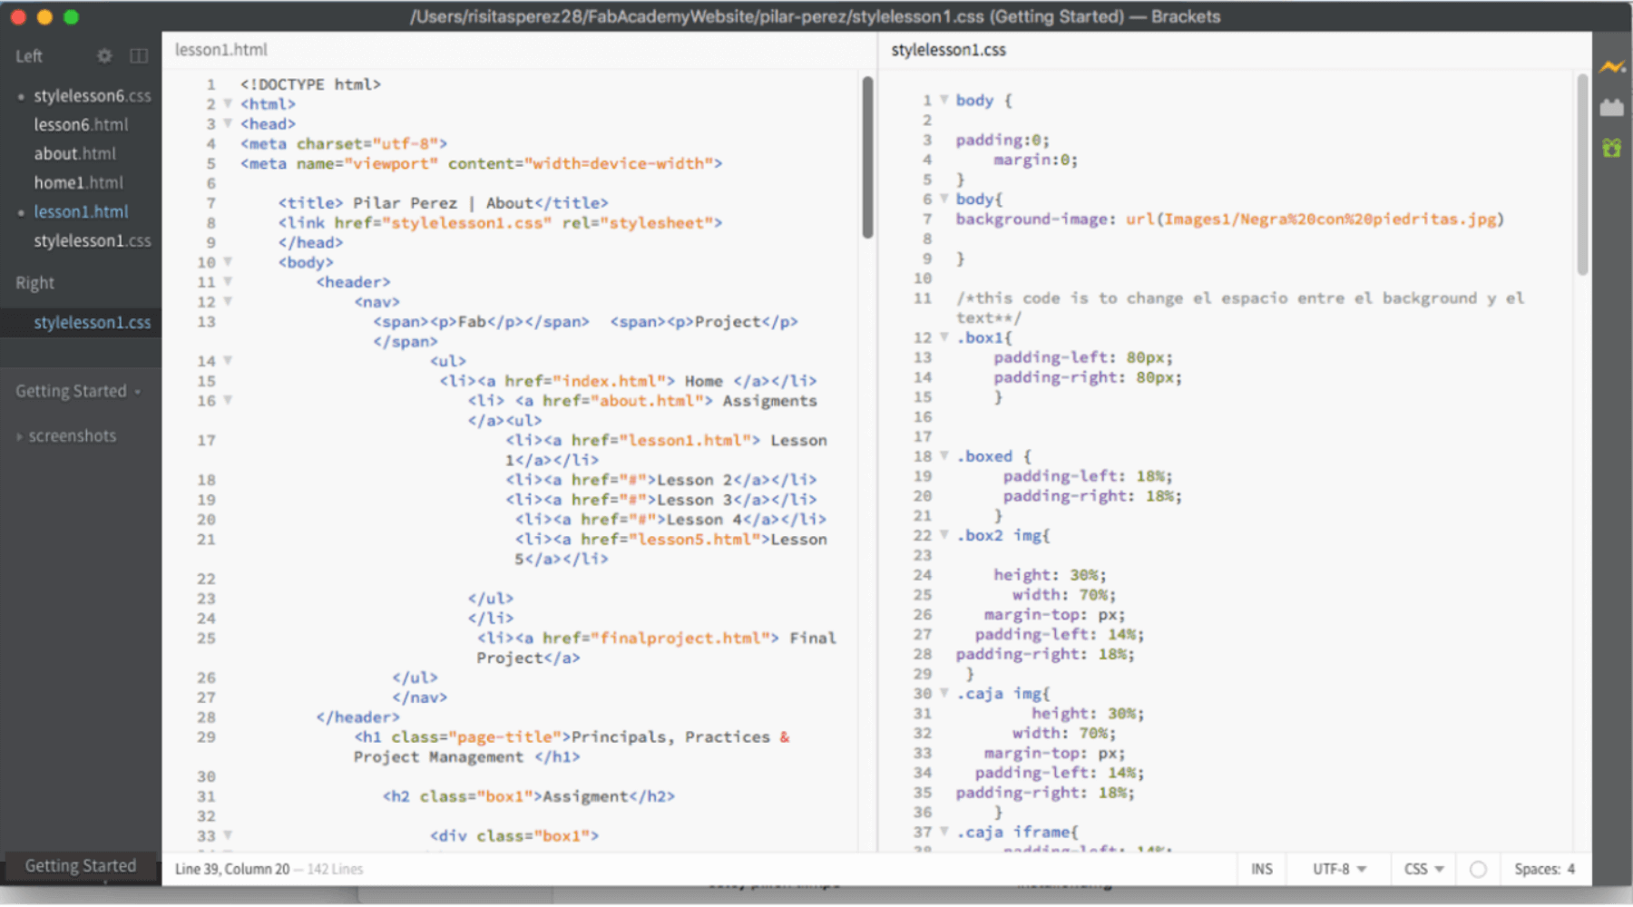Select lesson1.html in Left working files
The image size is (1633, 907).
click(x=81, y=212)
